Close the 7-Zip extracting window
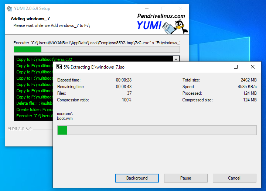Viewport: 266px width, 191px height. click(x=253, y=67)
